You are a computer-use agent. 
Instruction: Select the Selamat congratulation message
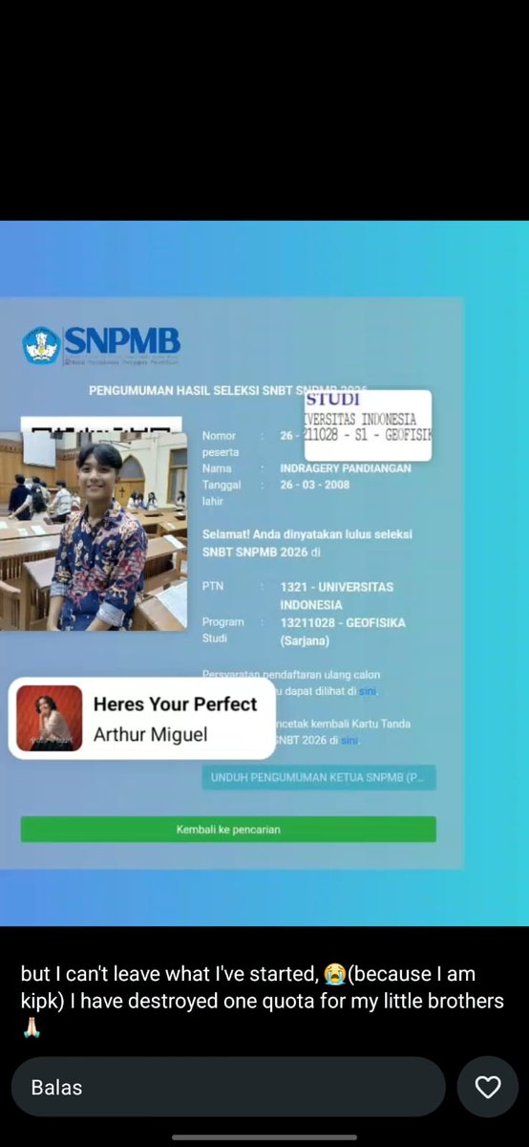tap(307, 543)
